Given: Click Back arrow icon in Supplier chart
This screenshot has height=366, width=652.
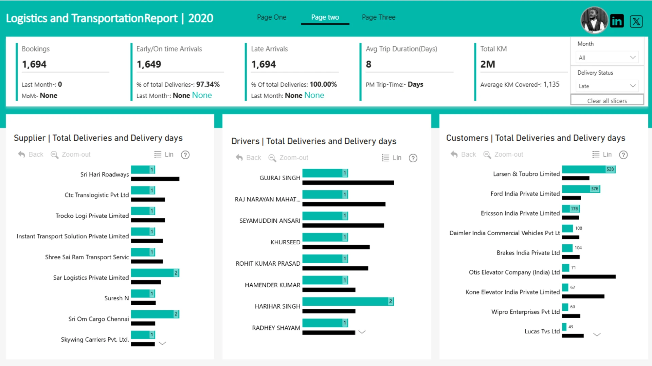Looking at the screenshot, I should (21, 155).
